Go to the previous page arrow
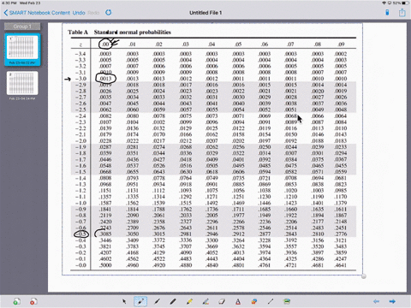The width and height of the screenshot is (411, 308). [377, 301]
